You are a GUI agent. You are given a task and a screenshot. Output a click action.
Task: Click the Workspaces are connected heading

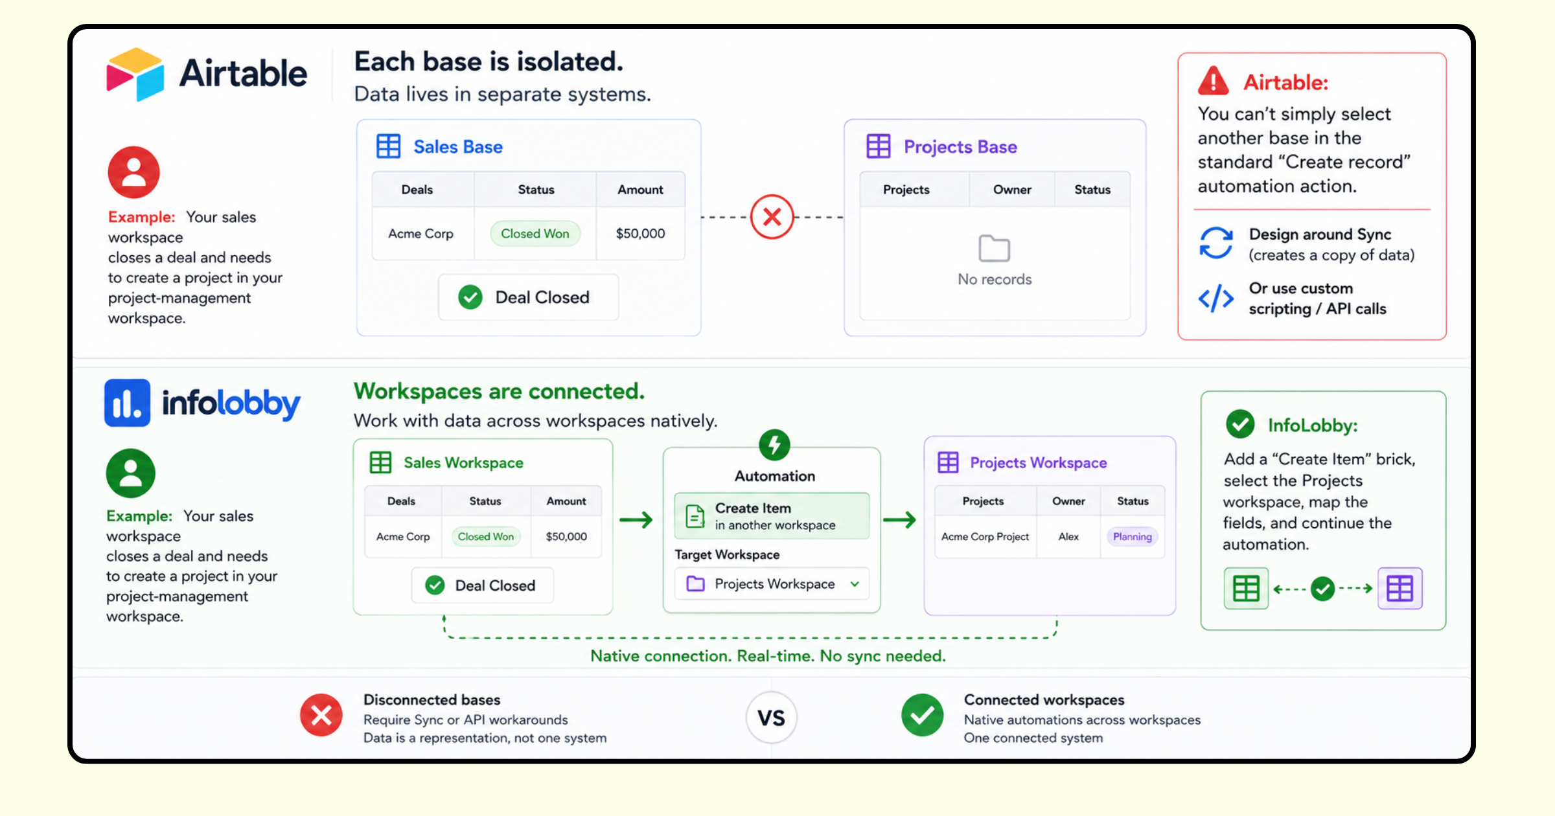499,391
